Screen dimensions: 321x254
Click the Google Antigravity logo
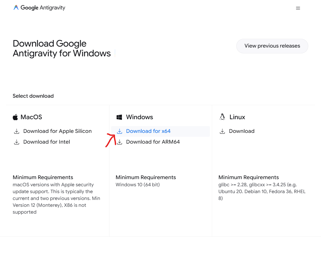39,8
